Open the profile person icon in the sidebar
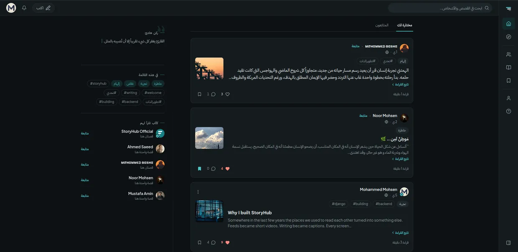Viewport: 518px width, 252px height. click(508, 98)
